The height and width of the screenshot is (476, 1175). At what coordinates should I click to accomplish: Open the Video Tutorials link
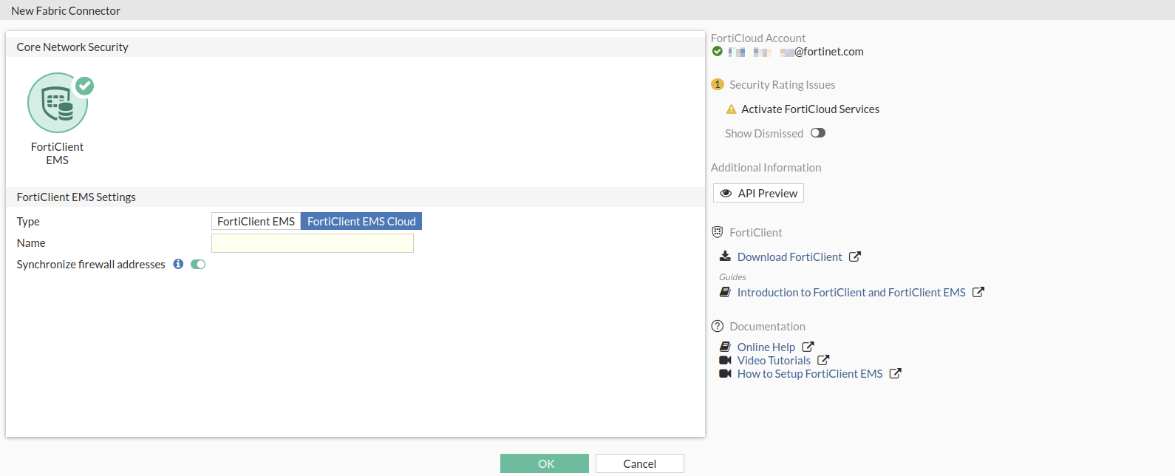774,360
